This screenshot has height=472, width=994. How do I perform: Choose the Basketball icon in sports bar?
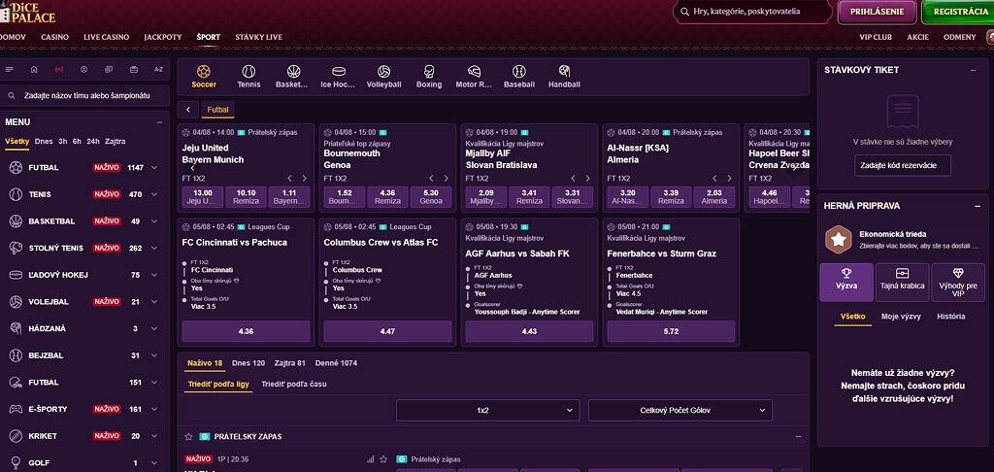point(293,71)
